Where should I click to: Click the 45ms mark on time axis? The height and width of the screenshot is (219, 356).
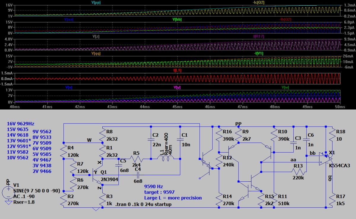(x=177, y=106)
